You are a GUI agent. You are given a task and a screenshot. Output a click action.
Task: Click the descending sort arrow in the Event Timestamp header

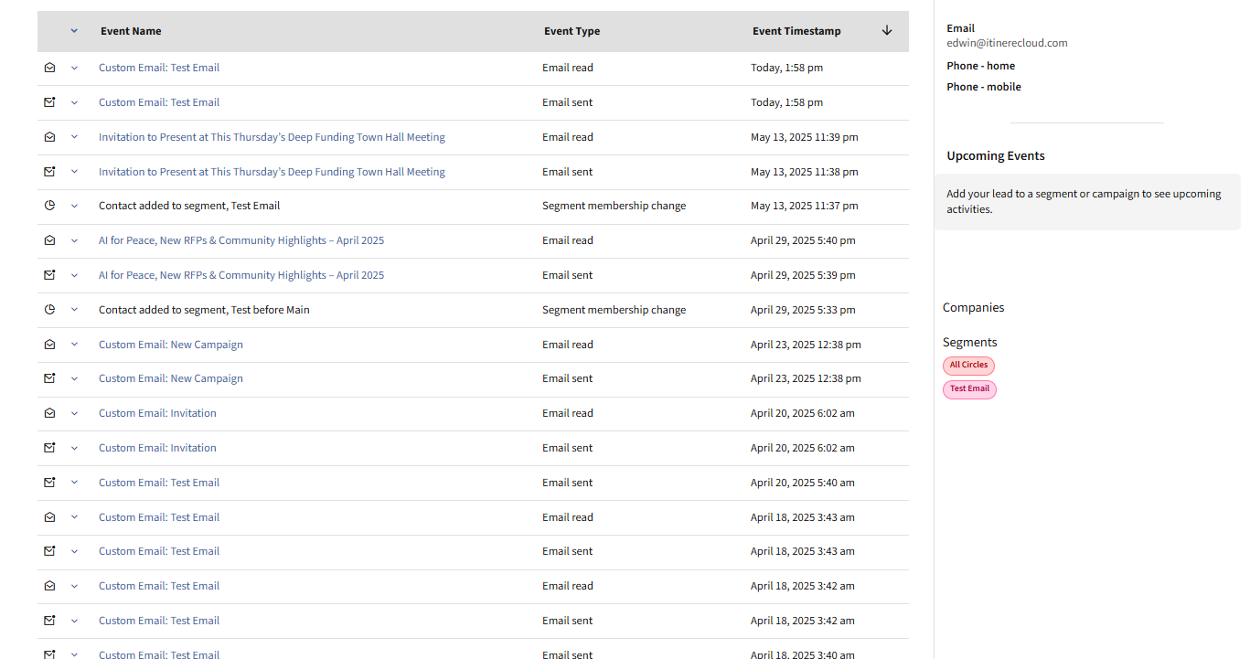886,31
